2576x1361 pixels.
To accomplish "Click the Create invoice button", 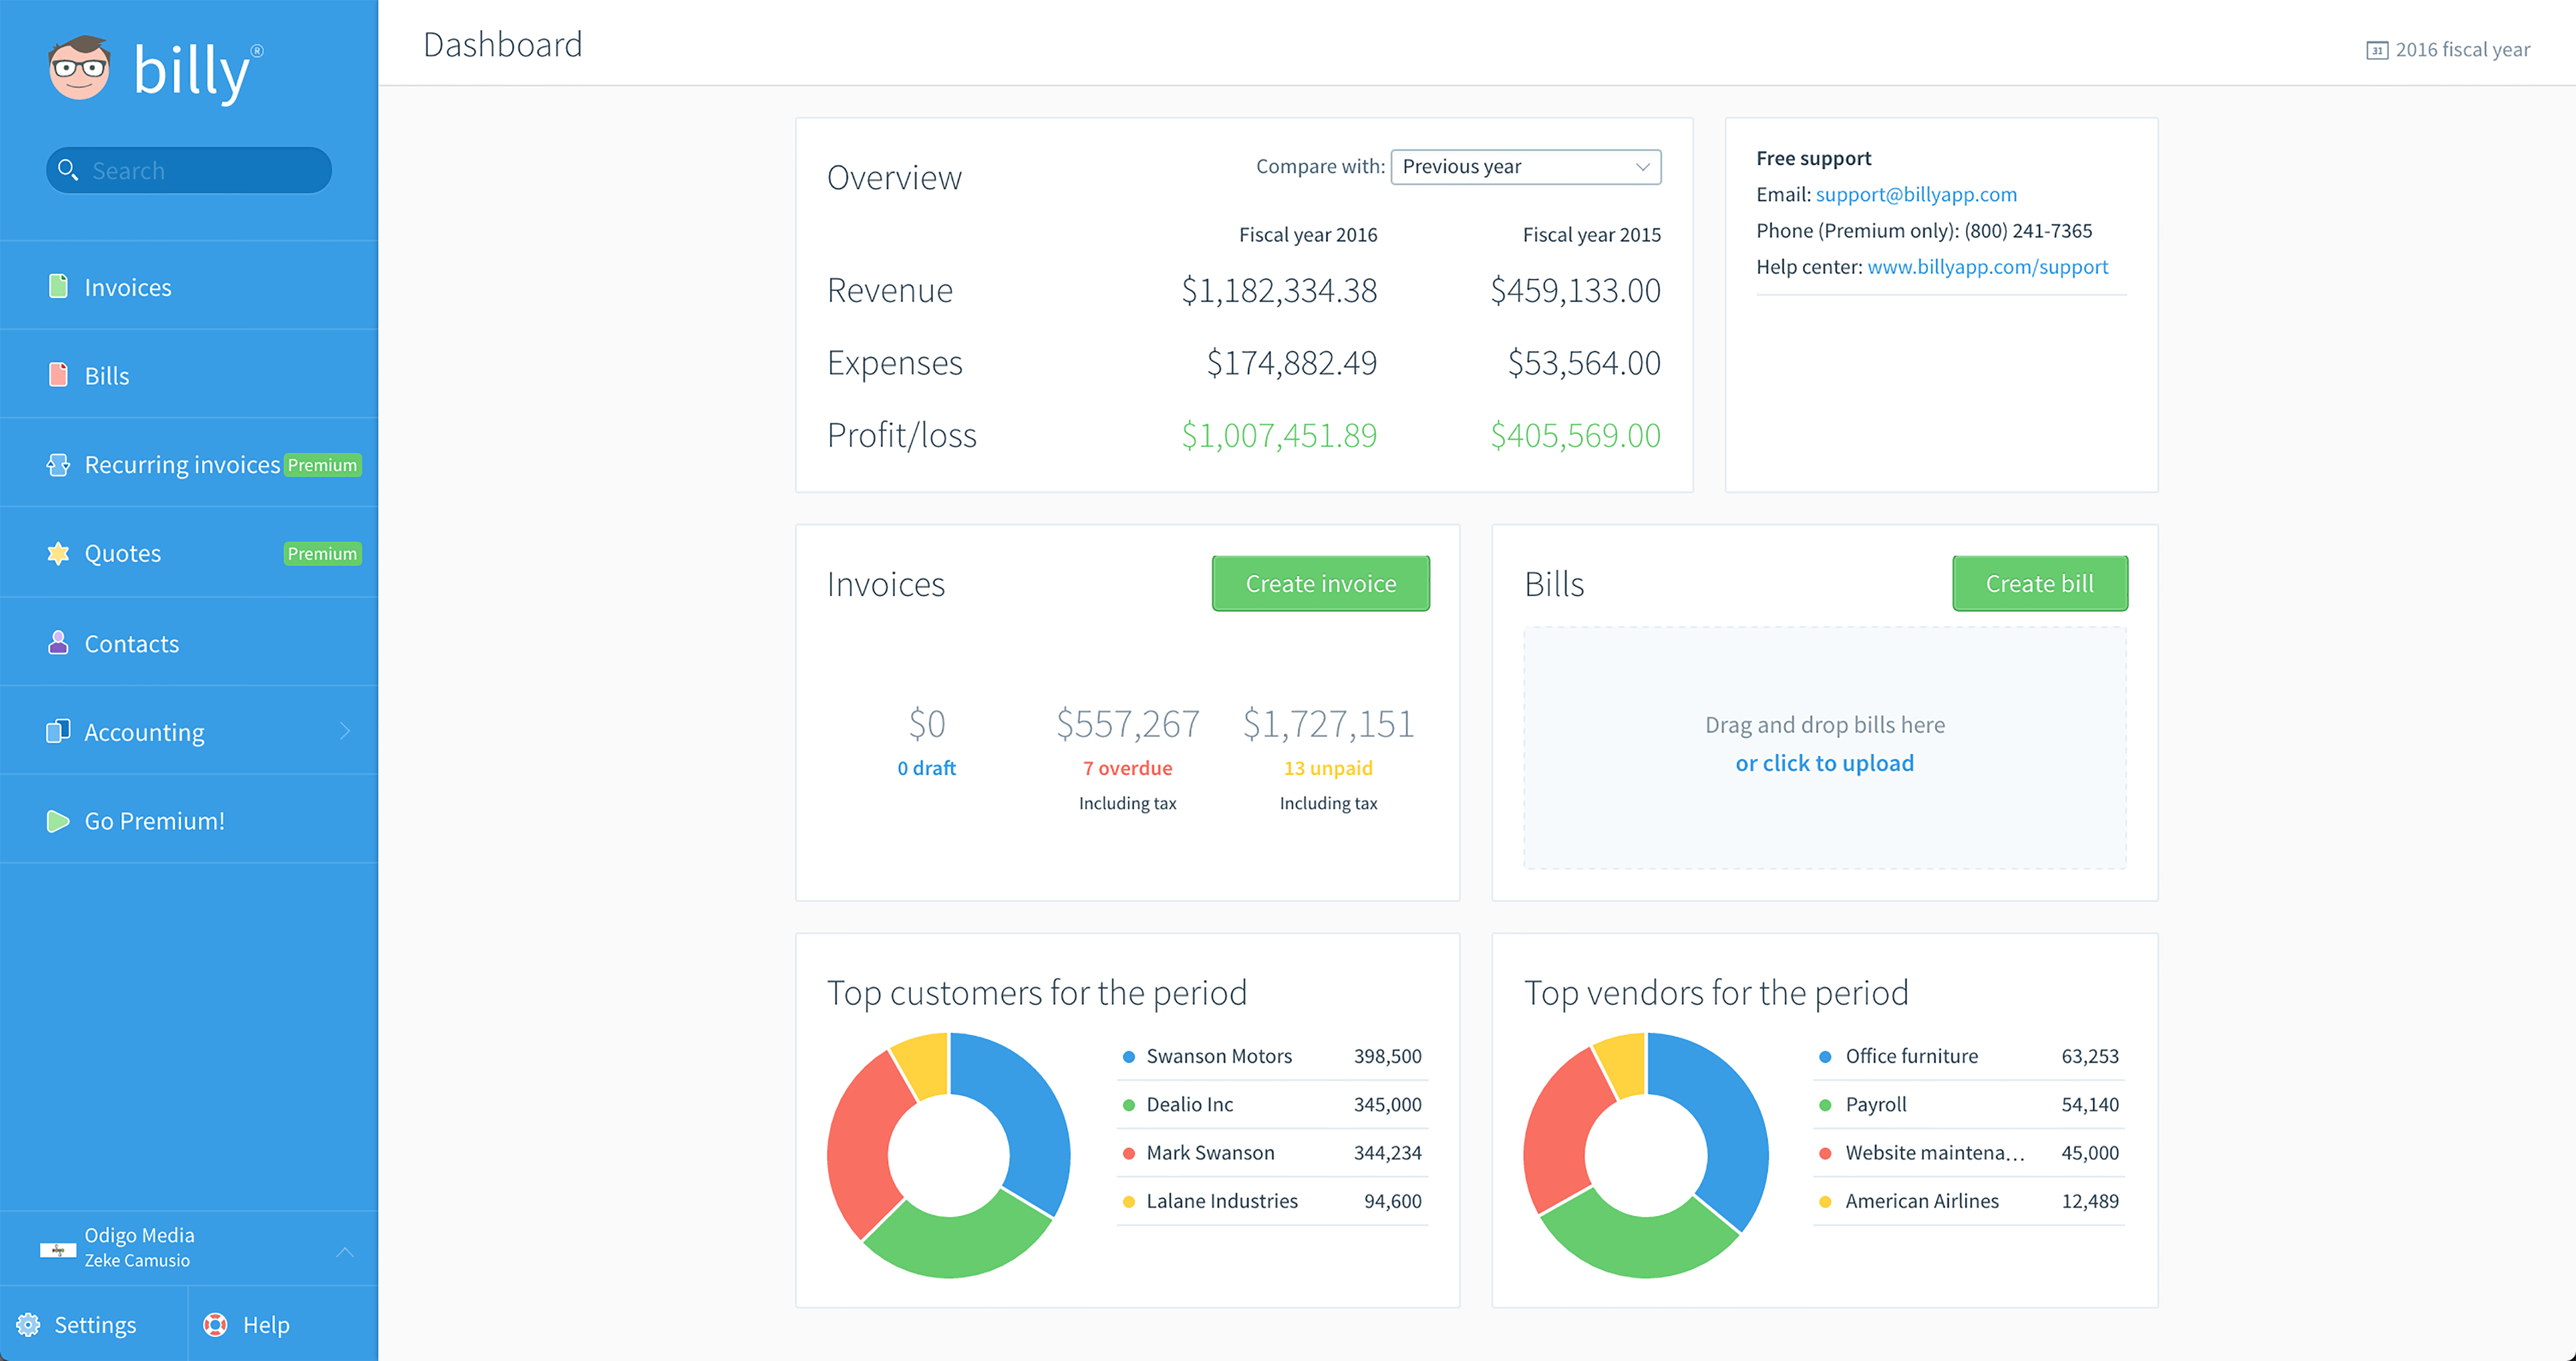I will pos(1320,584).
